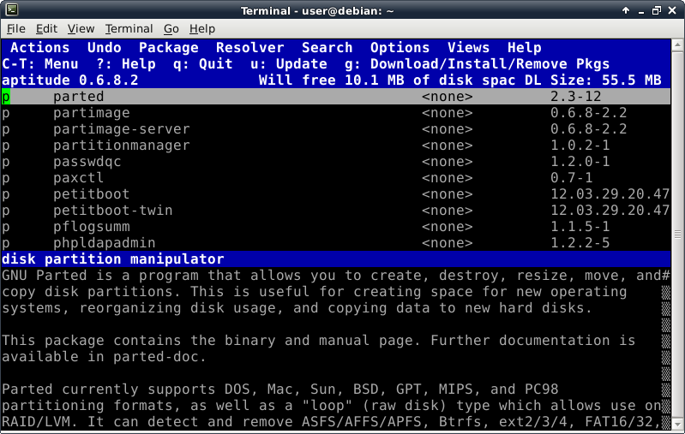Open the Go menu

click(171, 28)
